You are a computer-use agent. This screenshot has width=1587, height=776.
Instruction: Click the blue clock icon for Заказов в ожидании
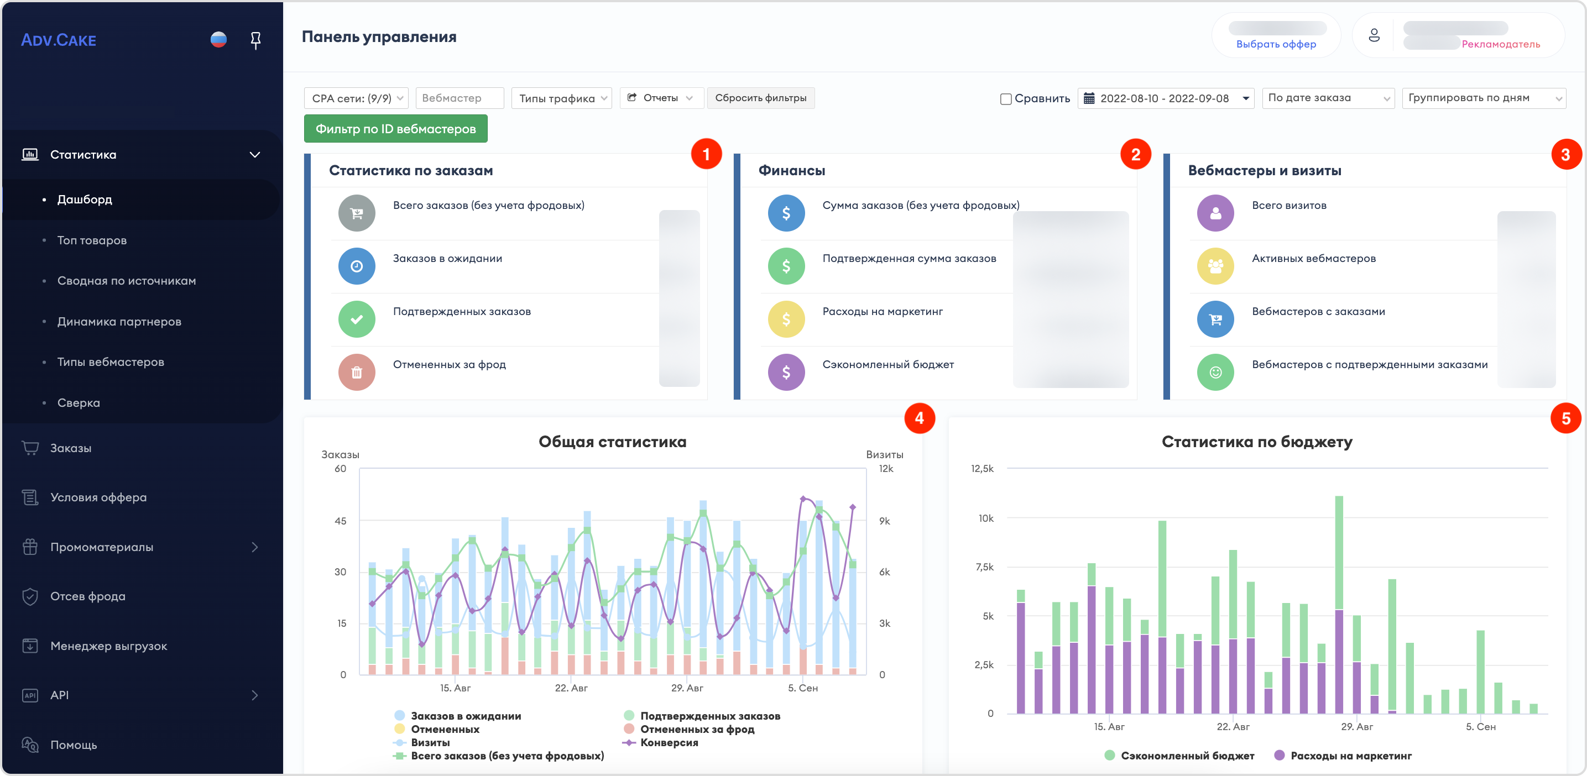click(357, 266)
